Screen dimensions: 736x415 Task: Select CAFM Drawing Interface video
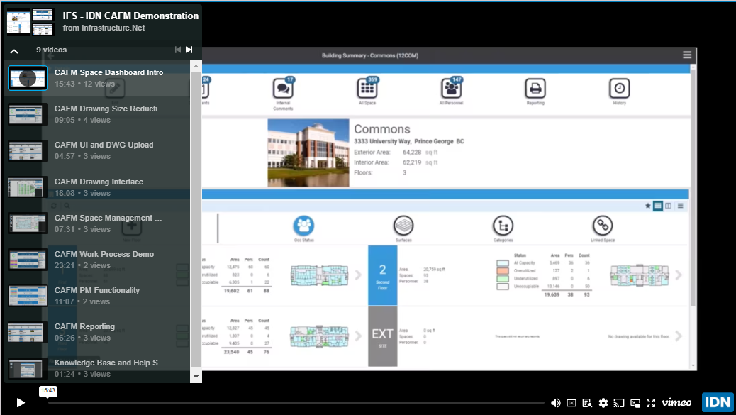click(99, 182)
